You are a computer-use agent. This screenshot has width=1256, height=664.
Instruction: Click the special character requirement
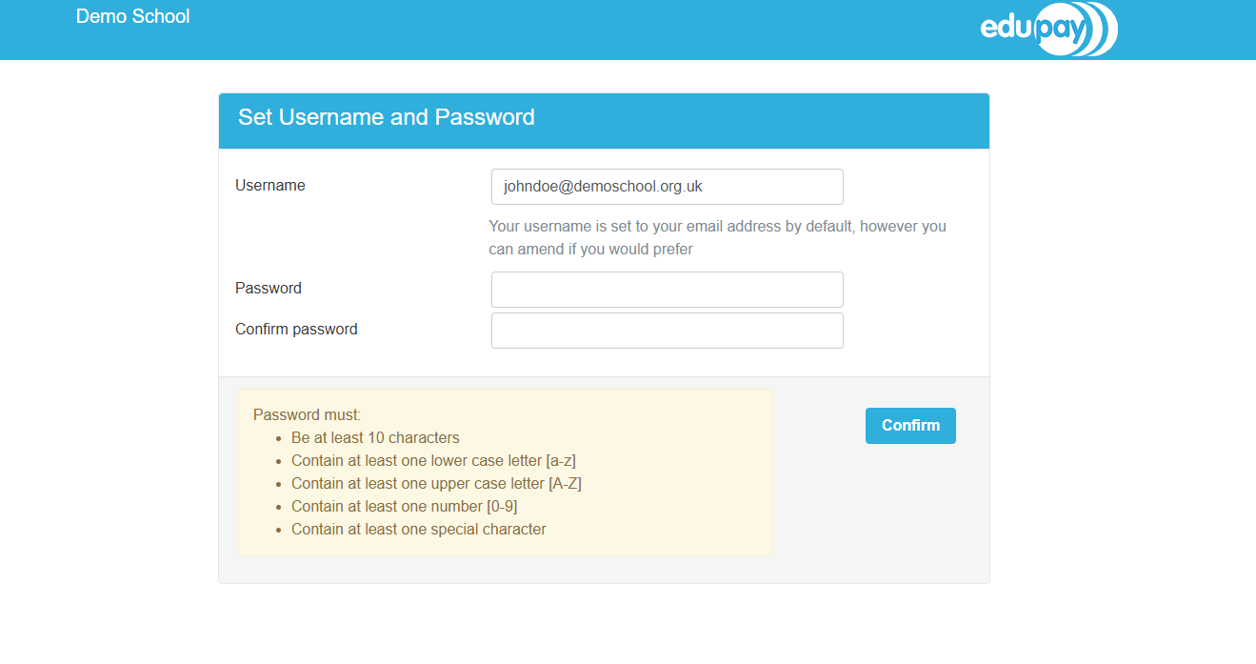click(419, 530)
